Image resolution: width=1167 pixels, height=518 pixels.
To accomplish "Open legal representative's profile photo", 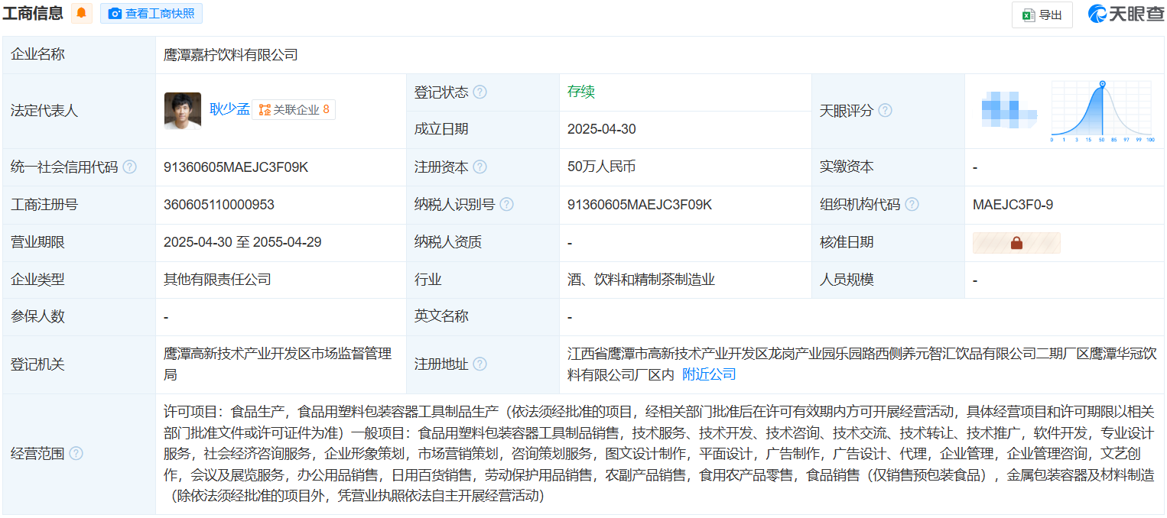I will coord(183,111).
